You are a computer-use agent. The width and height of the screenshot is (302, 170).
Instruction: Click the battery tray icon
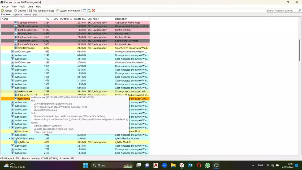277,165
